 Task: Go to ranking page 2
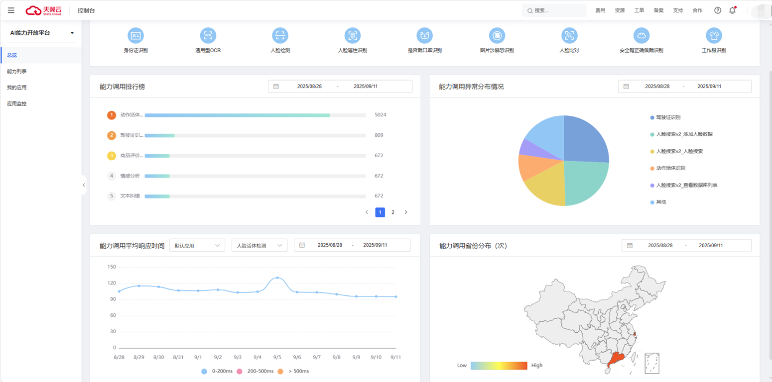pos(393,212)
